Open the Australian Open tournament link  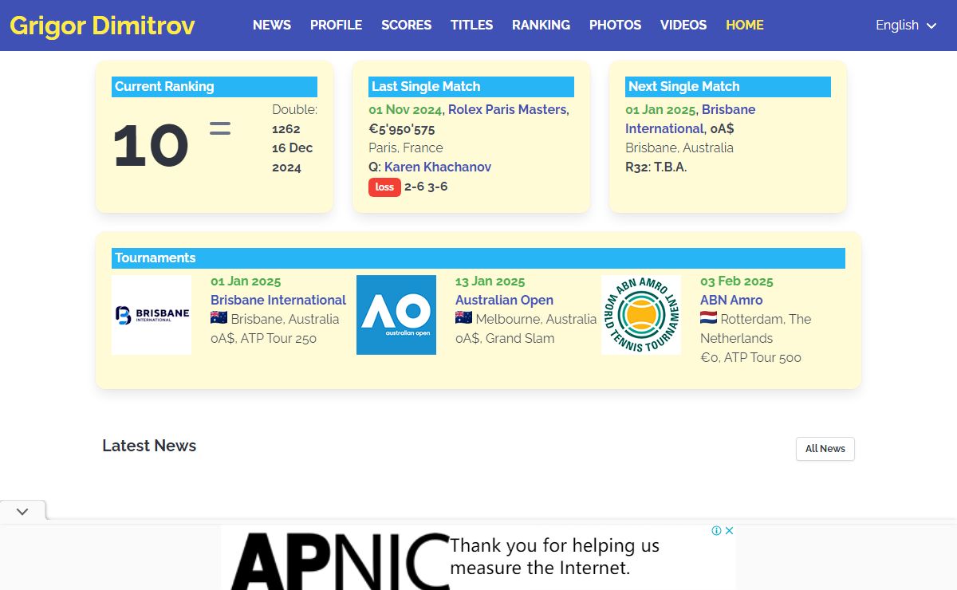click(x=504, y=300)
